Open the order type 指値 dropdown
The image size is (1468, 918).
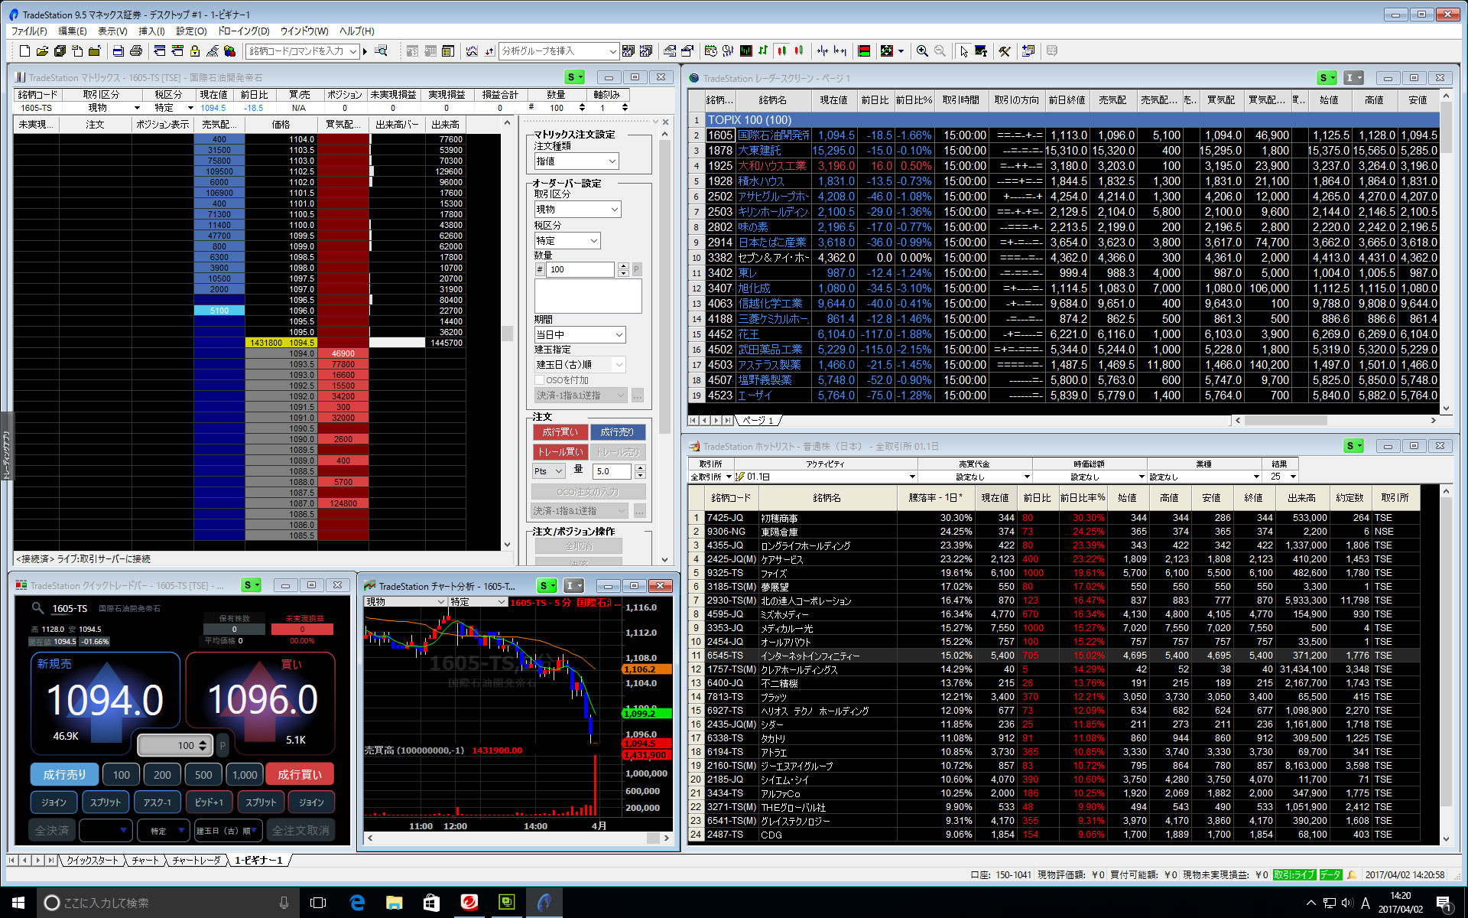(x=576, y=161)
